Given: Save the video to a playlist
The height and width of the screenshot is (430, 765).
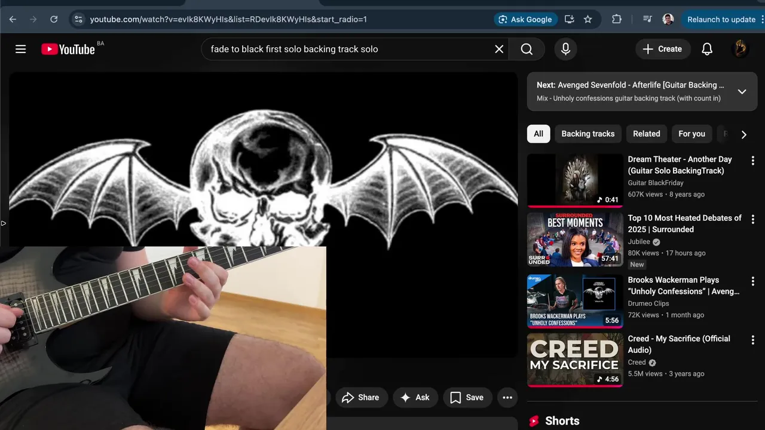Looking at the screenshot, I should click(467, 397).
